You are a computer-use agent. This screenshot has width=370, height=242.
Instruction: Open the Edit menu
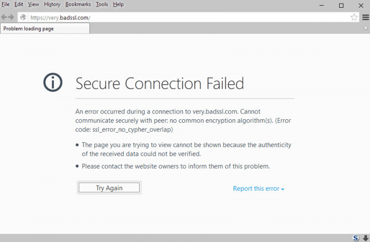18,4
